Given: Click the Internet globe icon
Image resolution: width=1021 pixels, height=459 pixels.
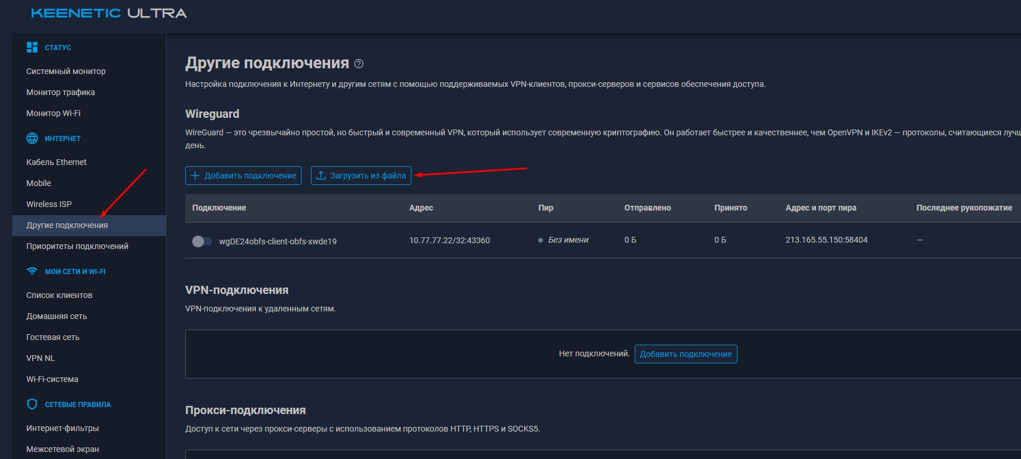Looking at the screenshot, I should click(32, 138).
